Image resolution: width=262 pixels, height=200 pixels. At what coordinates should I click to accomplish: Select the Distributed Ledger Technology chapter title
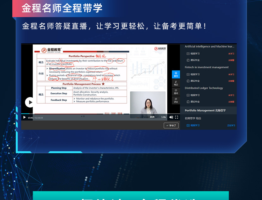point(204,88)
